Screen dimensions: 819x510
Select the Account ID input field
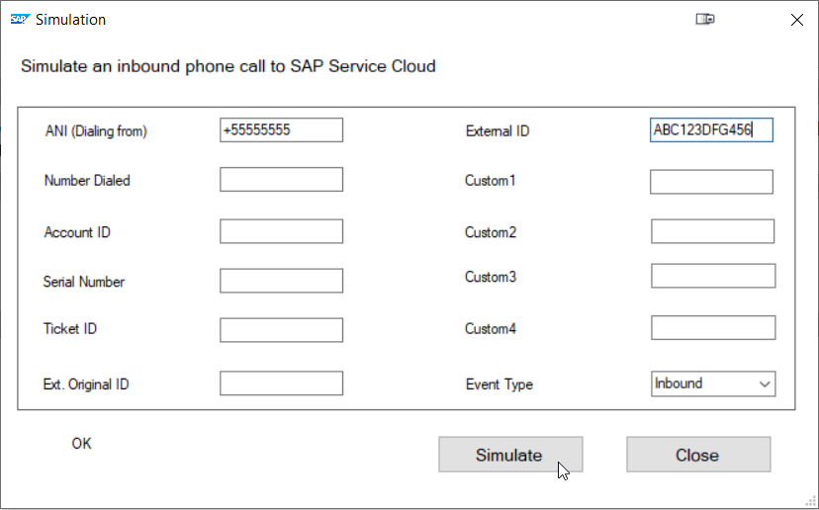[x=282, y=231]
